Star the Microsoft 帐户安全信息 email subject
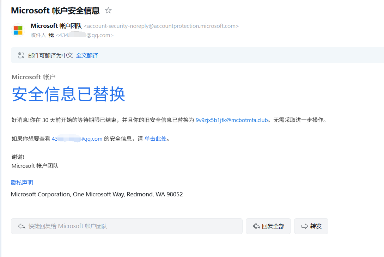Viewport: 384px width, 257px height. [x=108, y=10]
